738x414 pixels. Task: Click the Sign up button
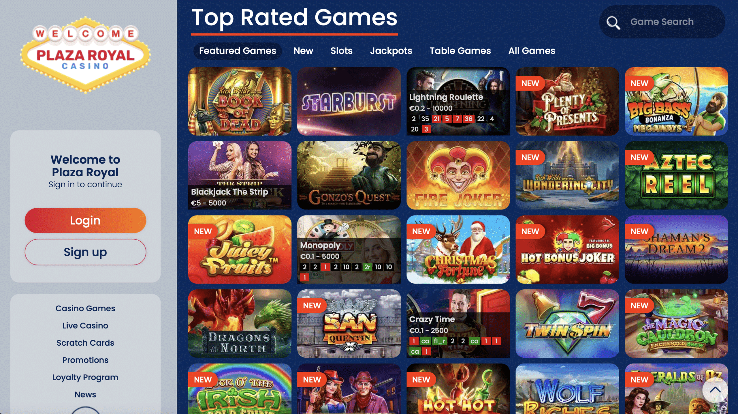[85, 252]
